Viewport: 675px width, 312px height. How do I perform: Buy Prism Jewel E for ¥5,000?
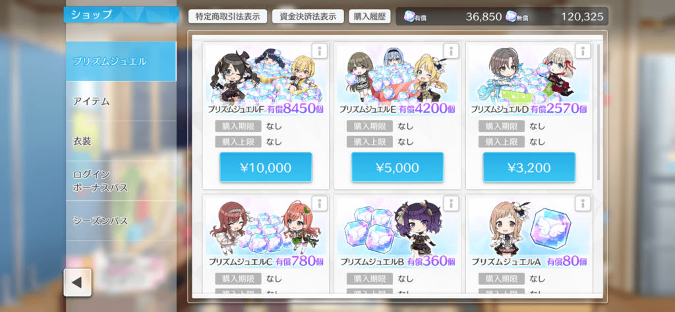397,168
